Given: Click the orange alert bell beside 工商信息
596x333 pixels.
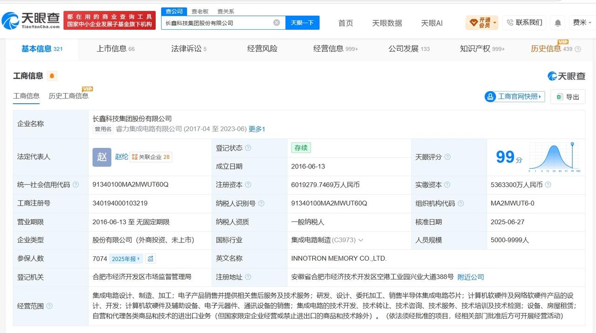Looking at the screenshot, I should pos(52,76).
